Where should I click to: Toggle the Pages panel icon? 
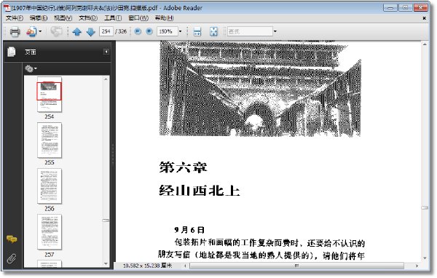coord(12,52)
